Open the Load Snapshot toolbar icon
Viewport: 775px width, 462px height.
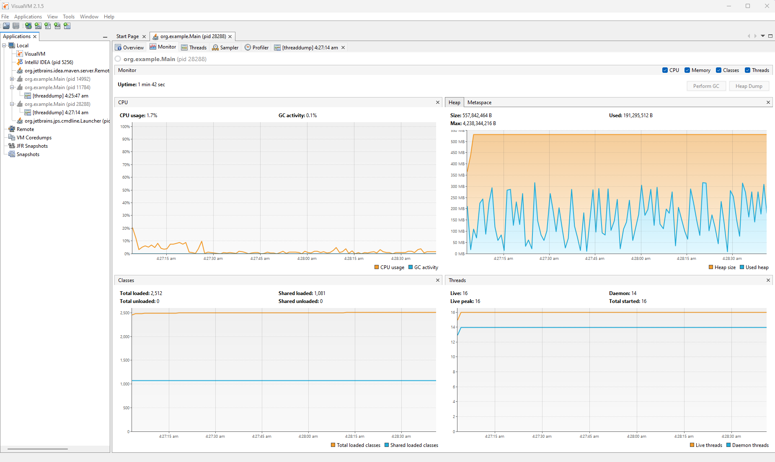tap(6, 26)
